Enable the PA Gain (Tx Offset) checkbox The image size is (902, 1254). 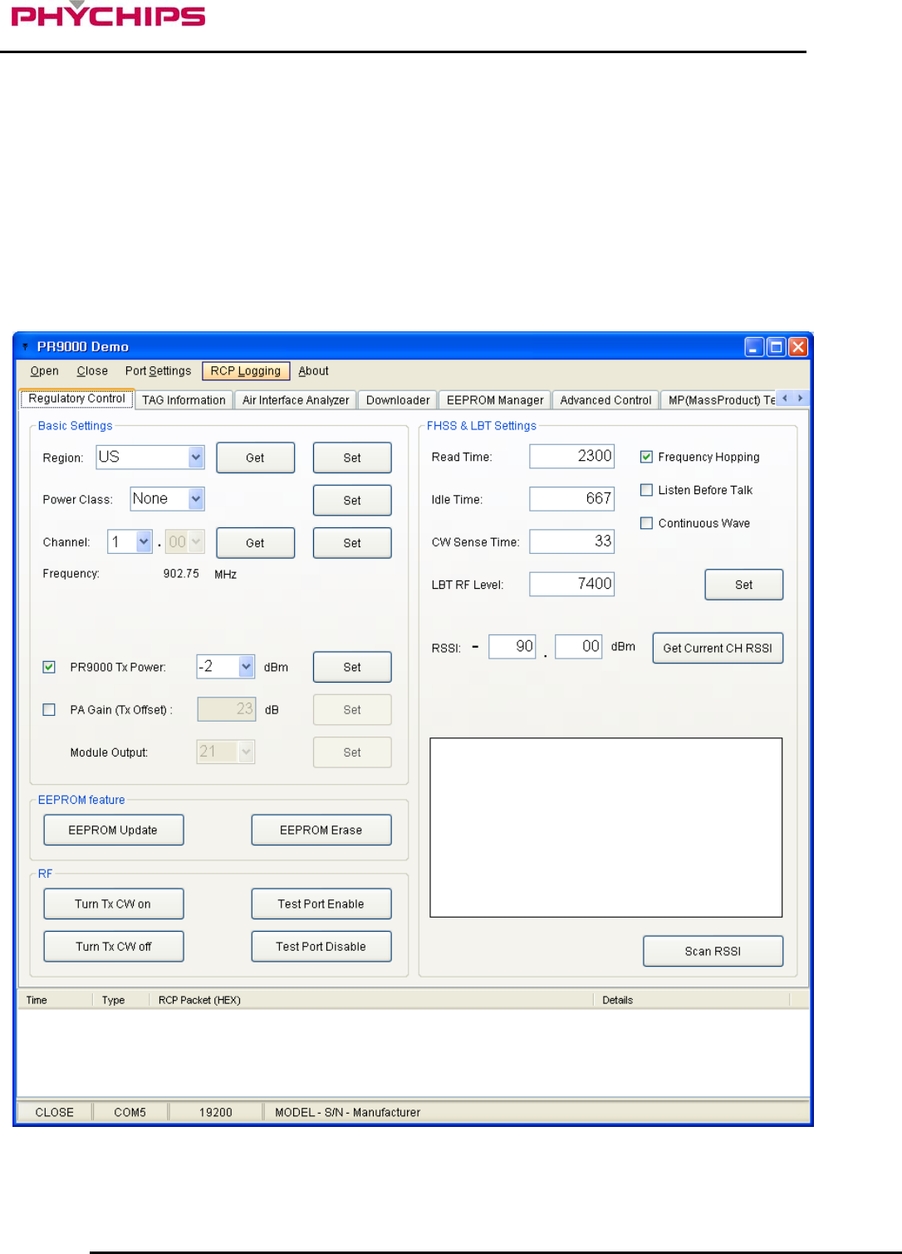(49, 709)
